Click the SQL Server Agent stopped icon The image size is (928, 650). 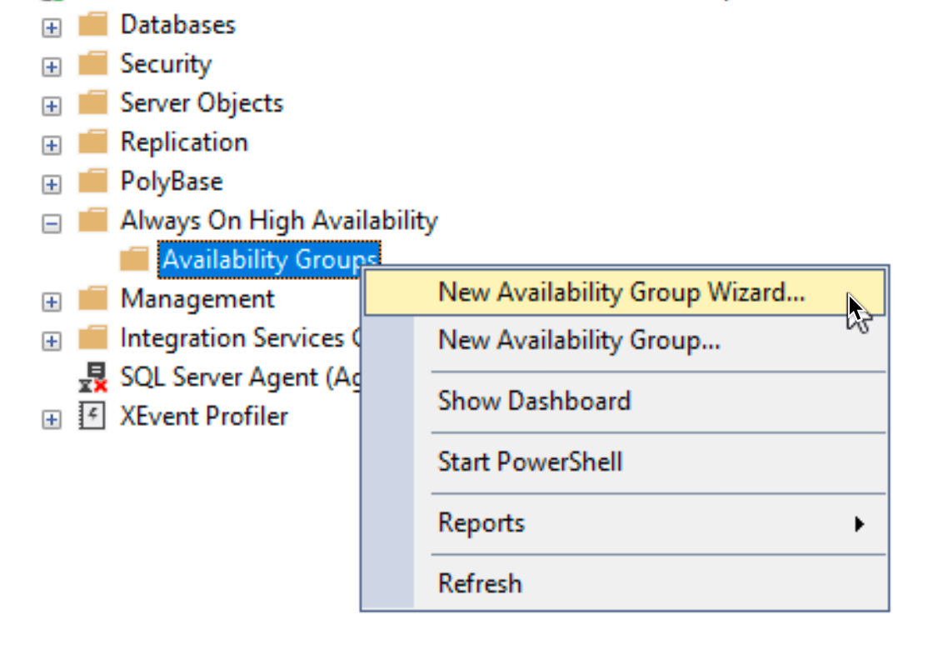pyautogui.click(x=93, y=377)
